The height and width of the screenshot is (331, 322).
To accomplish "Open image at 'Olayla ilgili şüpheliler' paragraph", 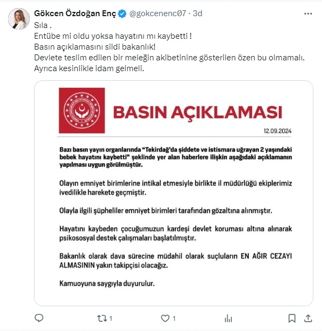I will 166,211.
